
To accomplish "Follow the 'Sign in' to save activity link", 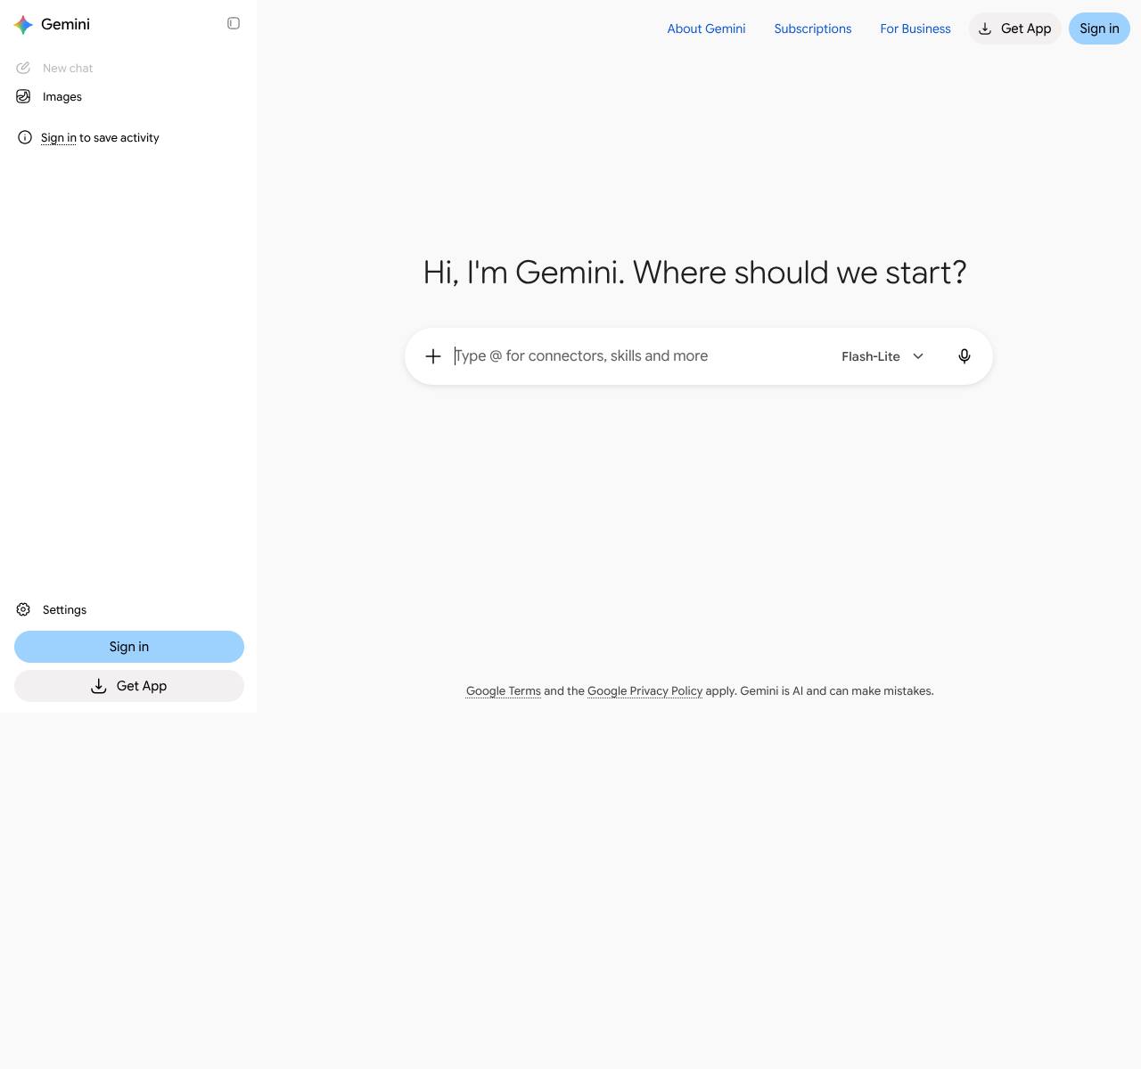I will (x=59, y=137).
